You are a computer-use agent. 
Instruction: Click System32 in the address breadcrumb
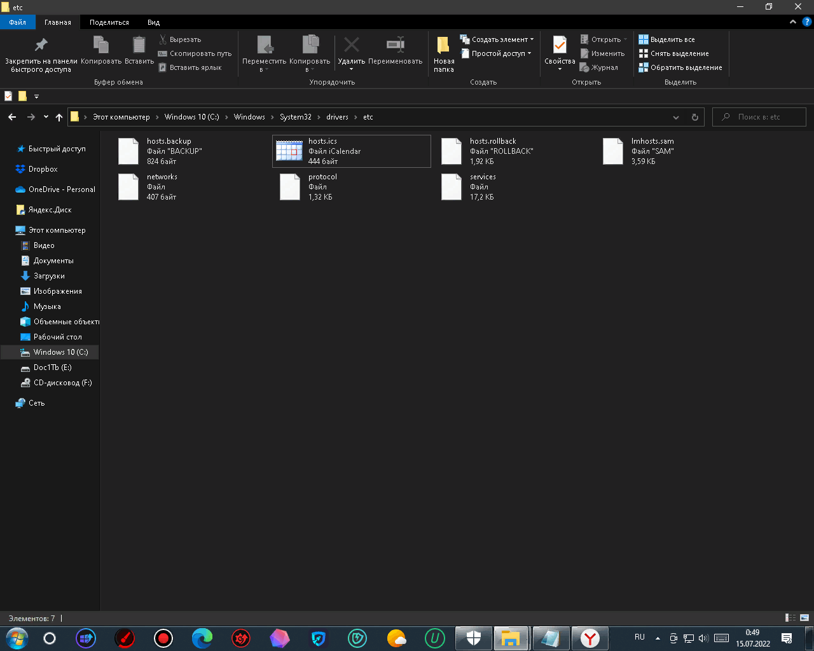296,117
